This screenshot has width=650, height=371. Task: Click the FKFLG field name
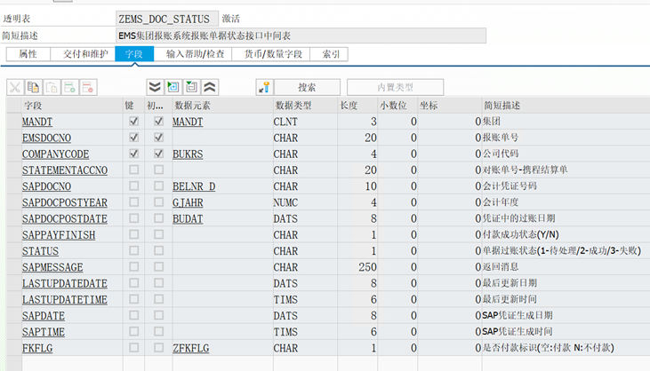pos(37,348)
